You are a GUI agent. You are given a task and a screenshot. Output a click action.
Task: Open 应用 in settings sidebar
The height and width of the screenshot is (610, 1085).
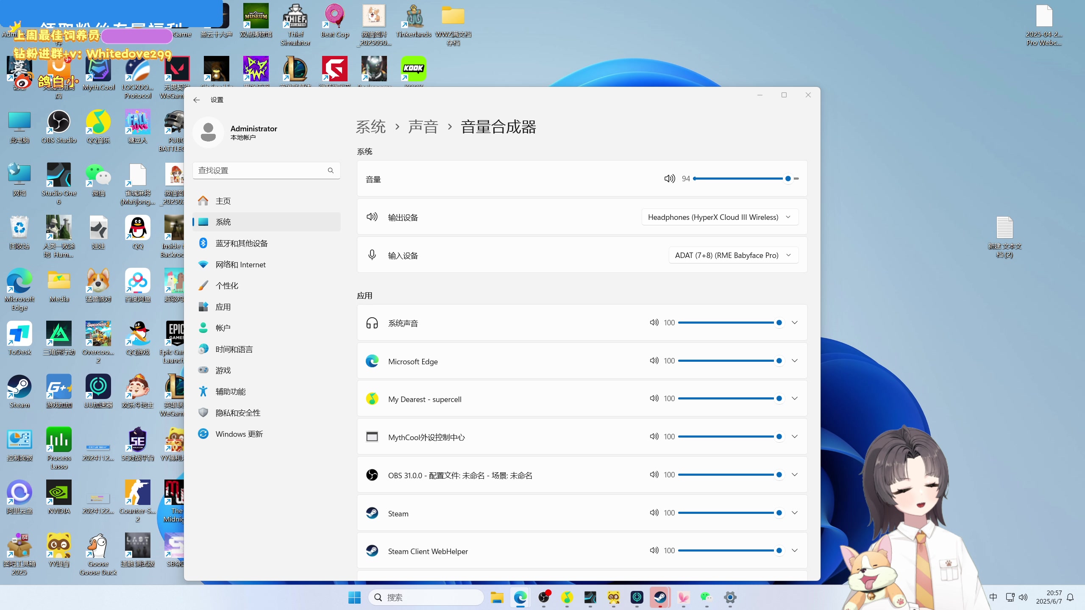(266, 307)
